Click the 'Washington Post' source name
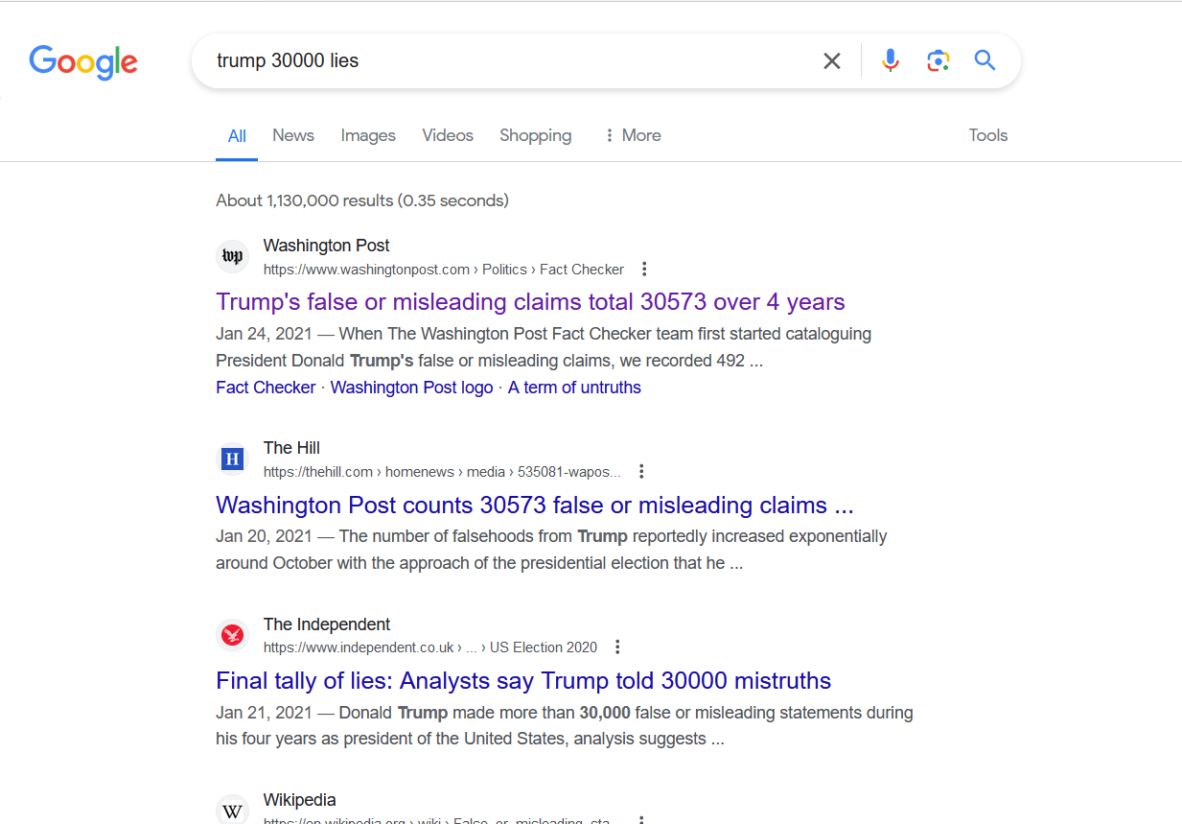The image size is (1182, 824). [x=327, y=246]
